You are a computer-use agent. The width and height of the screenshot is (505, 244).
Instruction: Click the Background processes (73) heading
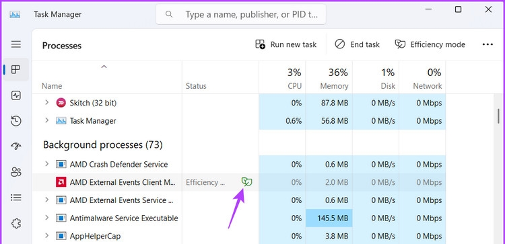(103, 145)
